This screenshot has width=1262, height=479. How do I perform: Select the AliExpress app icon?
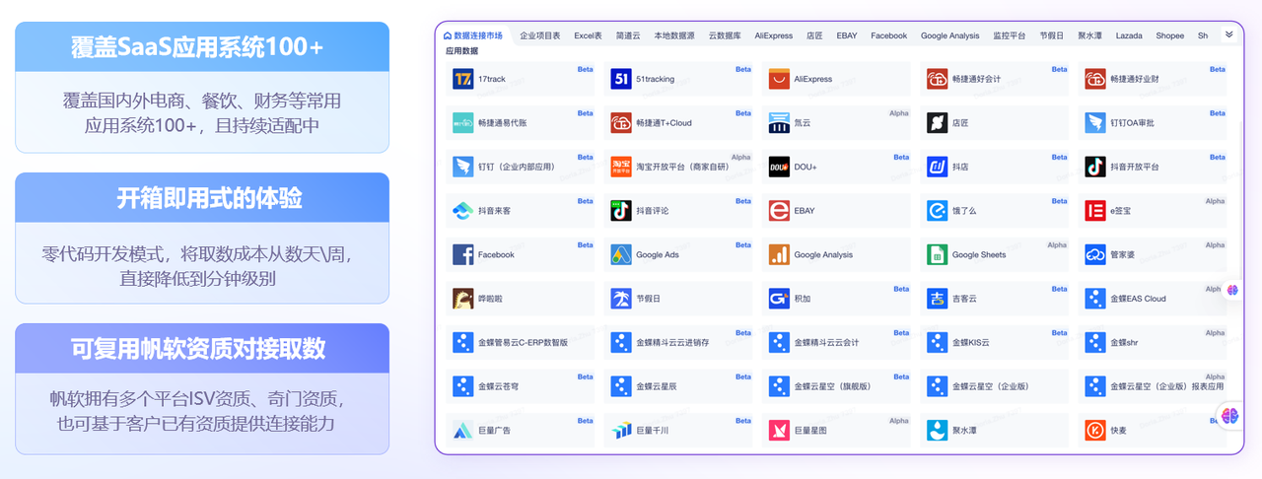[779, 80]
